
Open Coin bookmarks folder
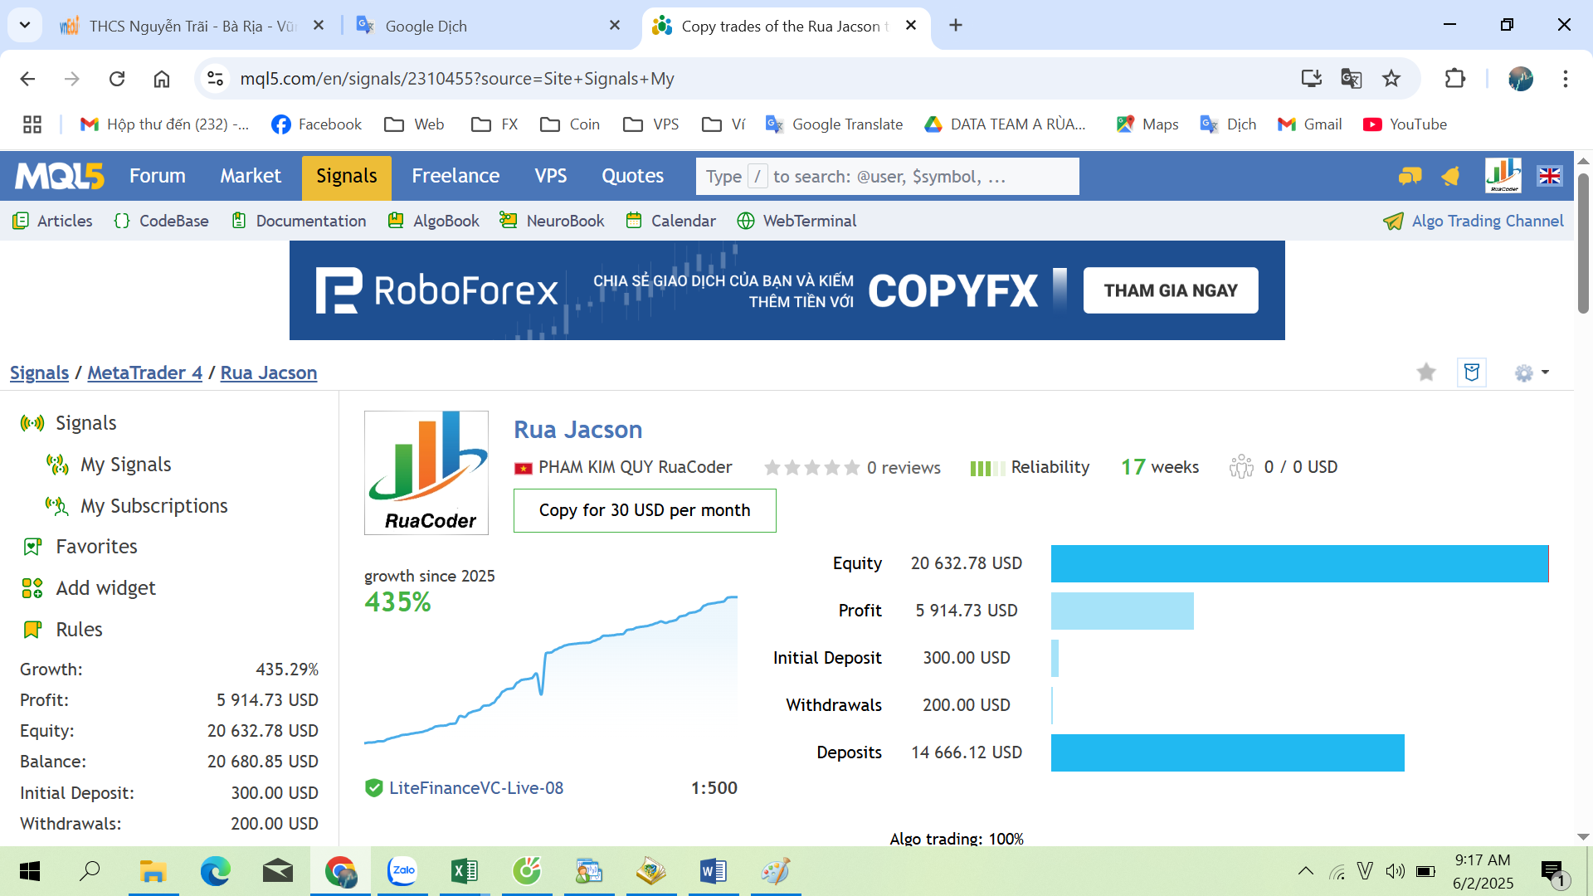(570, 124)
